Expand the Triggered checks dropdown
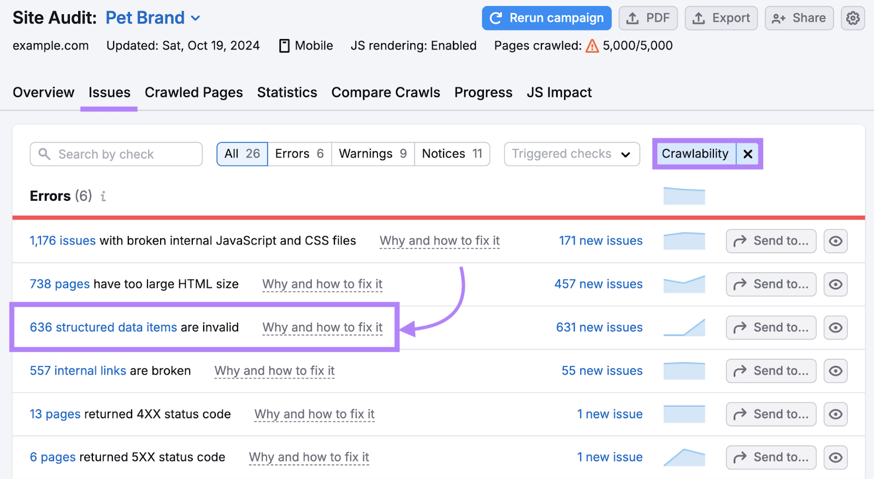This screenshot has height=479, width=874. 572,154
